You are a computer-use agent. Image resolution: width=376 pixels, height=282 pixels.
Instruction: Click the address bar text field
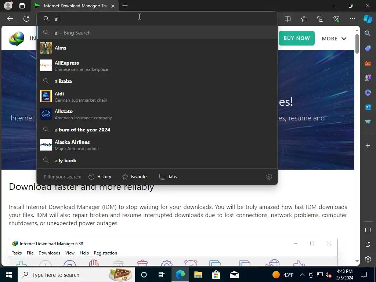pyautogui.click(x=157, y=19)
